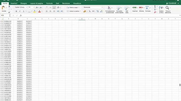Toggle italic C formatting
The height and width of the screenshot is (101, 181).
coord(20,11)
